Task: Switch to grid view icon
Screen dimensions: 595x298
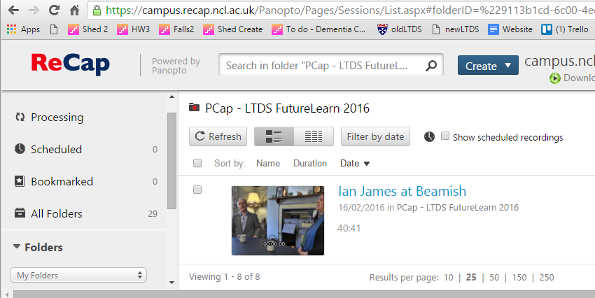Action: pyautogui.click(x=314, y=136)
